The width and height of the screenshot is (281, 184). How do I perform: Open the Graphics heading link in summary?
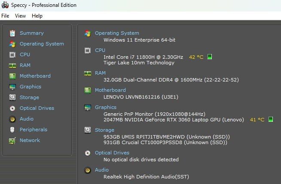[x=106, y=107]
